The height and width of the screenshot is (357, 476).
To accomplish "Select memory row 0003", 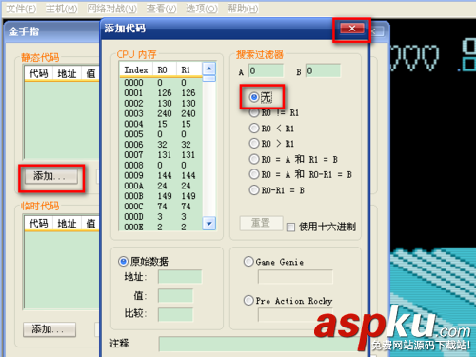I will coord(161,113).
